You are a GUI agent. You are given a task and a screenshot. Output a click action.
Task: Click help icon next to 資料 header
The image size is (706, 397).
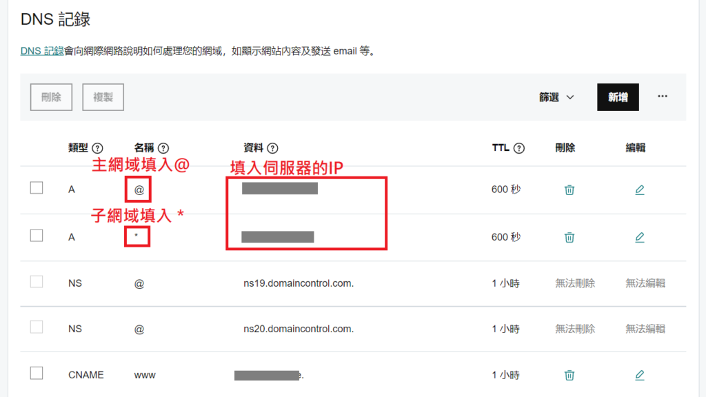coord(272,148)
